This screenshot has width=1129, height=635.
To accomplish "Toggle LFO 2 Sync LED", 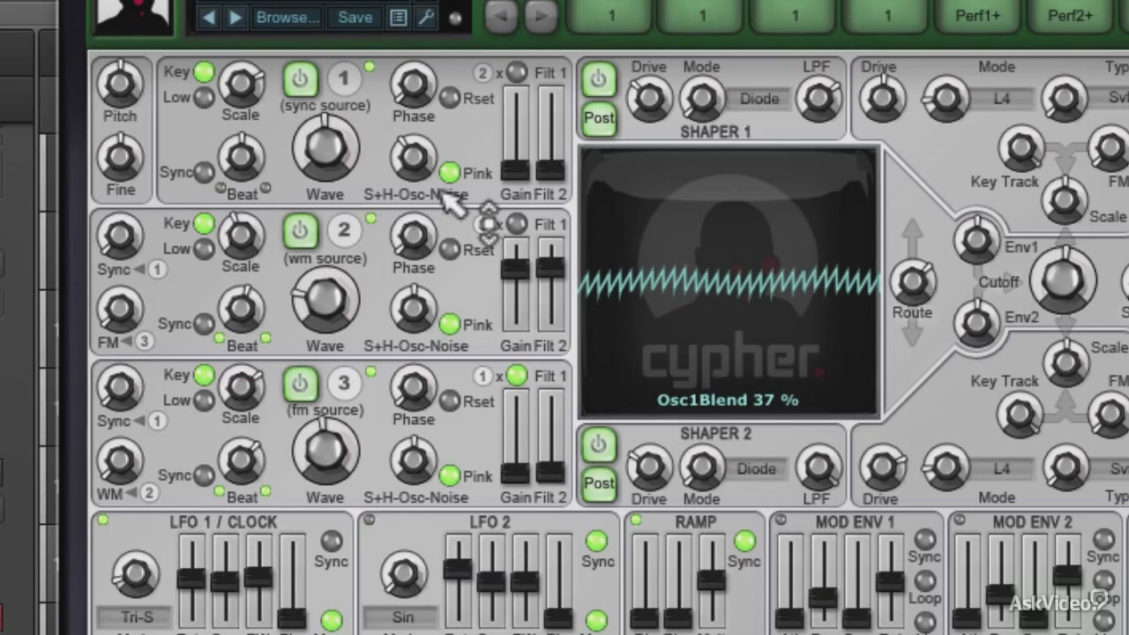I will (596, 541).
